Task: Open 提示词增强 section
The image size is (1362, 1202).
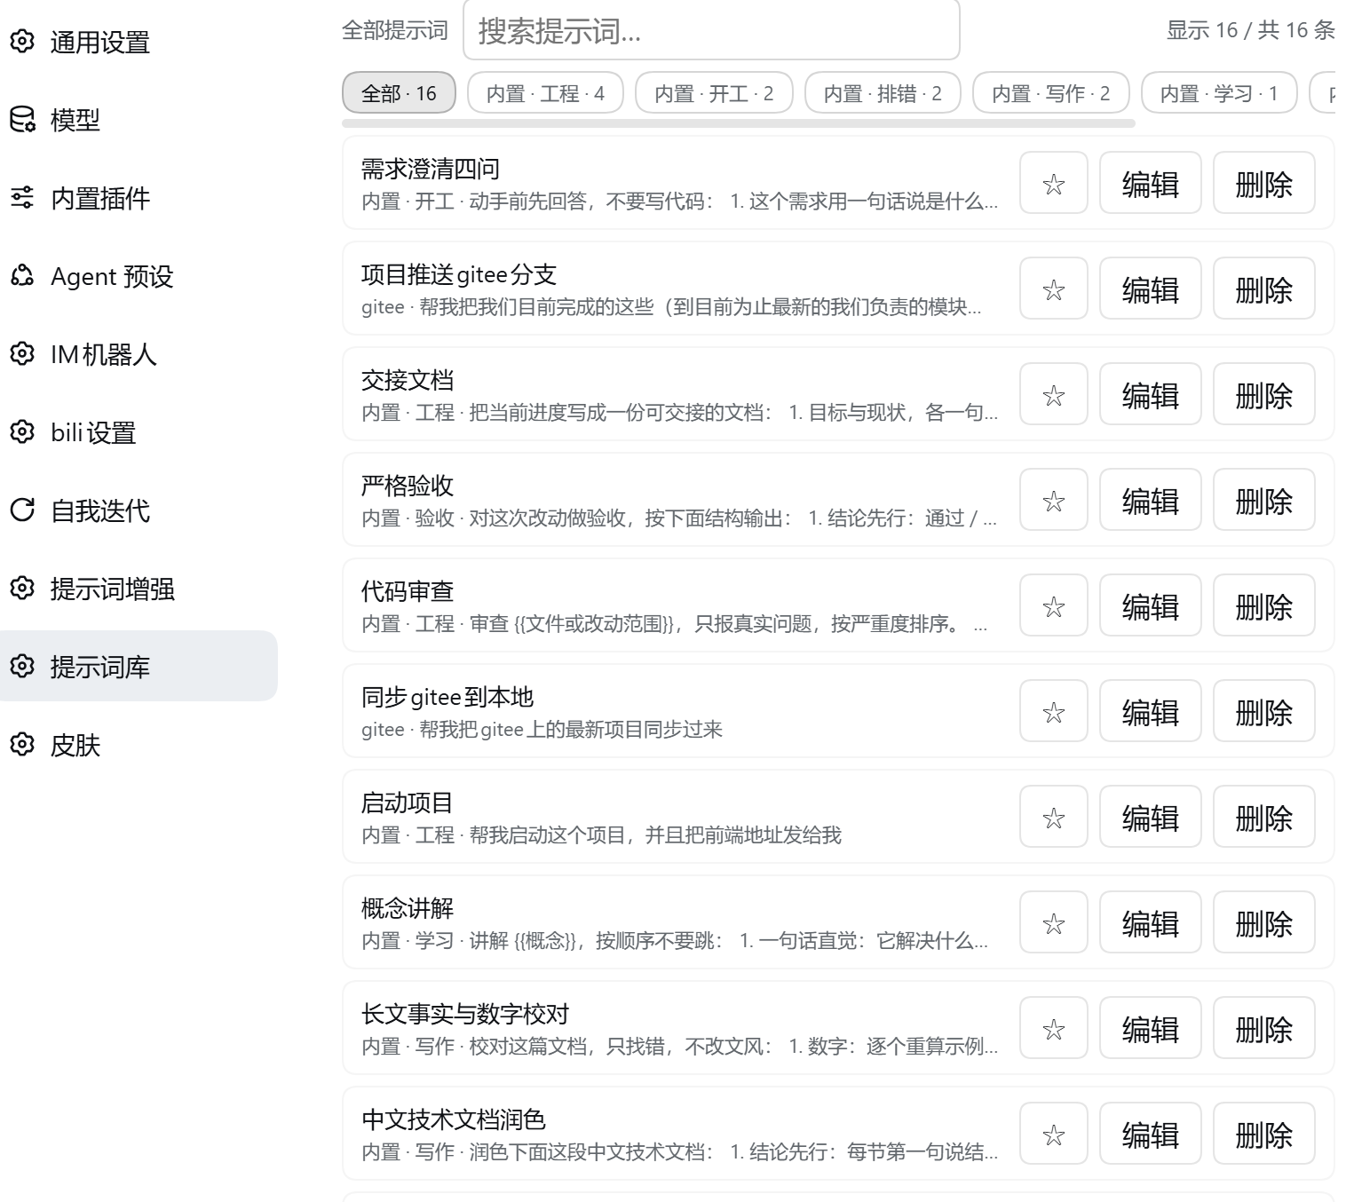Action: tap(139, 588)
